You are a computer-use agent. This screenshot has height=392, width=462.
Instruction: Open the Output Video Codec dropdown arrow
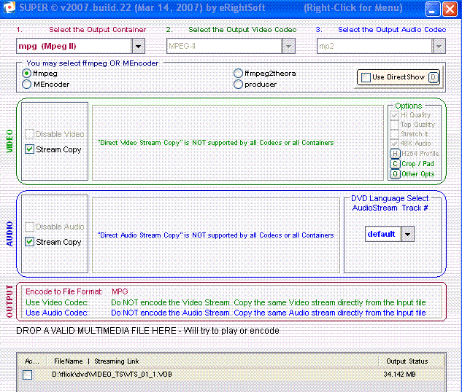click(288, 46)
